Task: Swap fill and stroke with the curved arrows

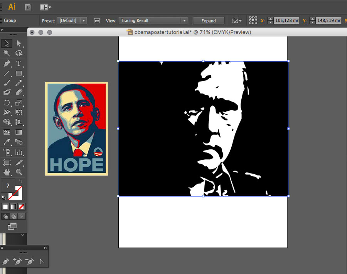Action: (x=20, y=181)
